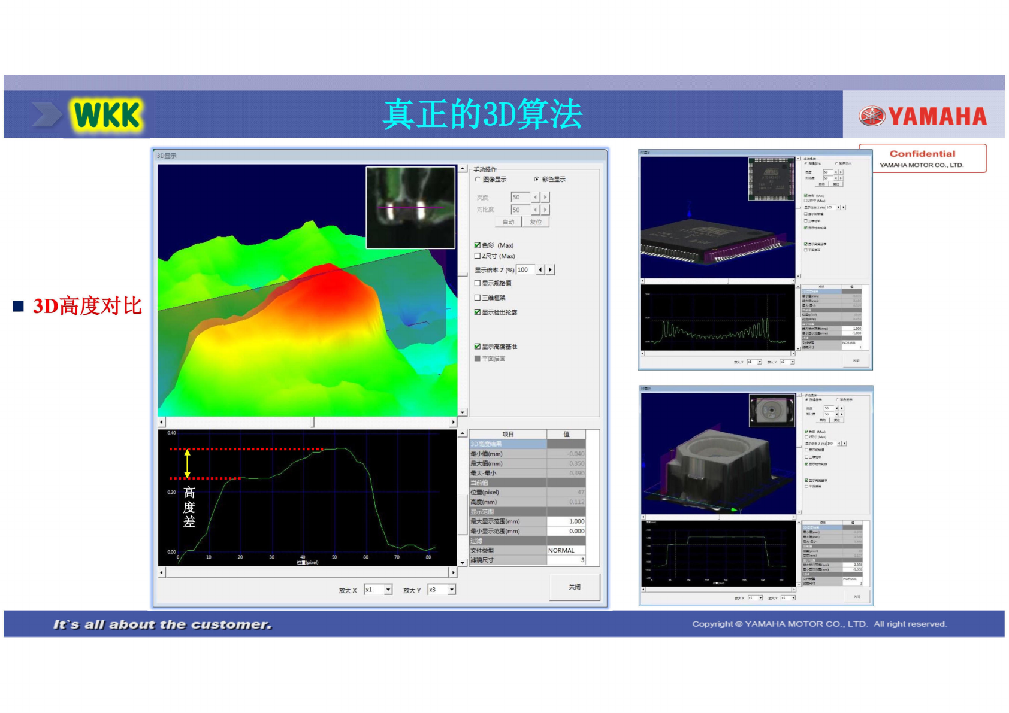The height and width of the screenshot is (713, 1009).
Task: Click the 3D view vertical scrollbar up arrow
Action: click(463, 169)
